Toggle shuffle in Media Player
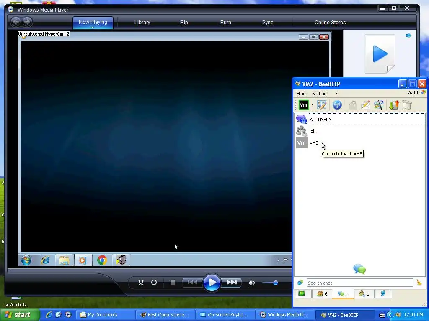Screen dimensions: 429x321 click(141, 282)
